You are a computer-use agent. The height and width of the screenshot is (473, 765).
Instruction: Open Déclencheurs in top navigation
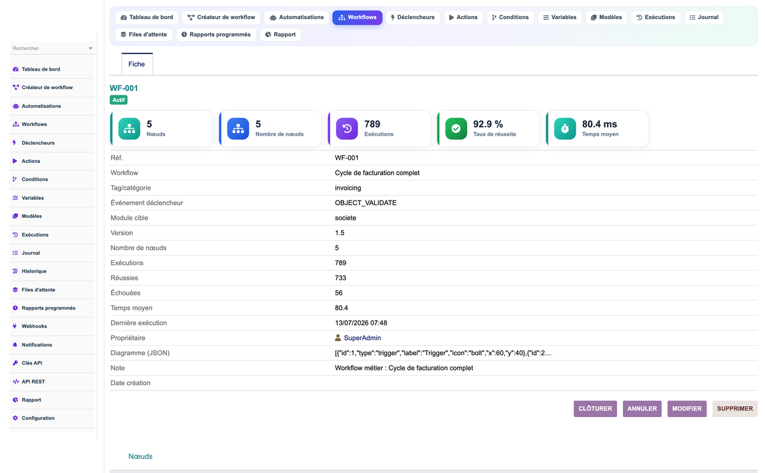coord(412,17)
